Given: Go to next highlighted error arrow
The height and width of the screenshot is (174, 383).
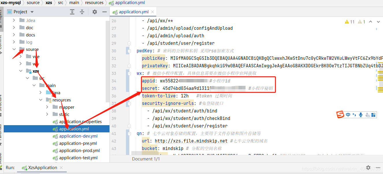Looking at the screenshot, I should (378, 22).
